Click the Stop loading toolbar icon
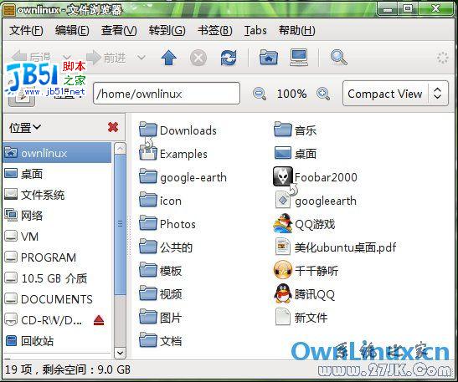The width and height of the screenshot is (458, 382). pos(198,58)
